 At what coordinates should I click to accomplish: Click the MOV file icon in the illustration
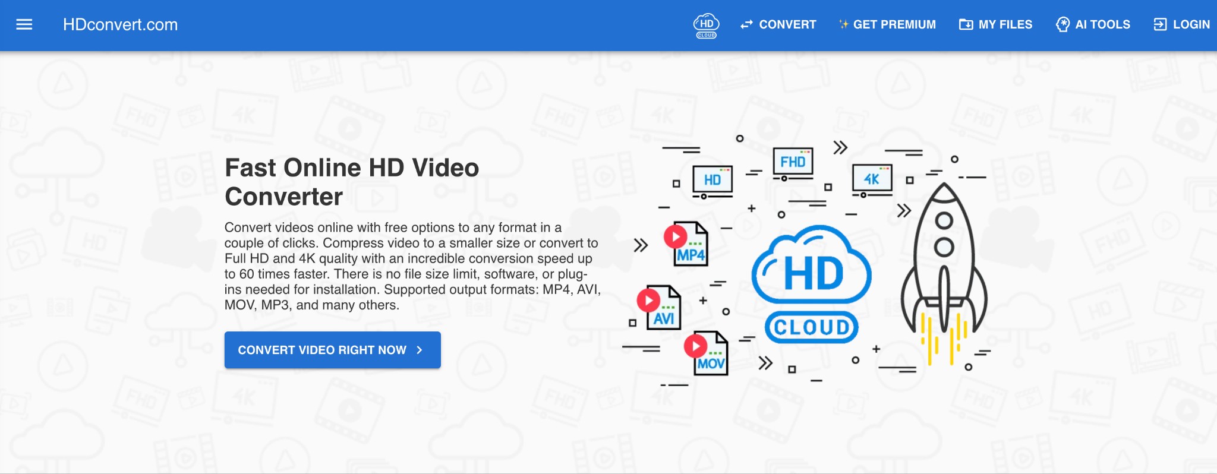(x=708, y=353)
